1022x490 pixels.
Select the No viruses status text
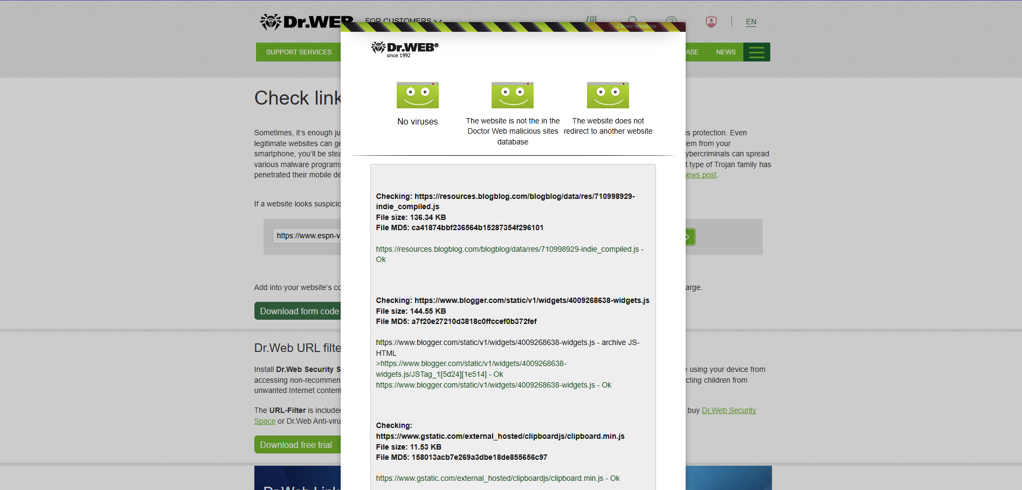[x=418, y=122]
